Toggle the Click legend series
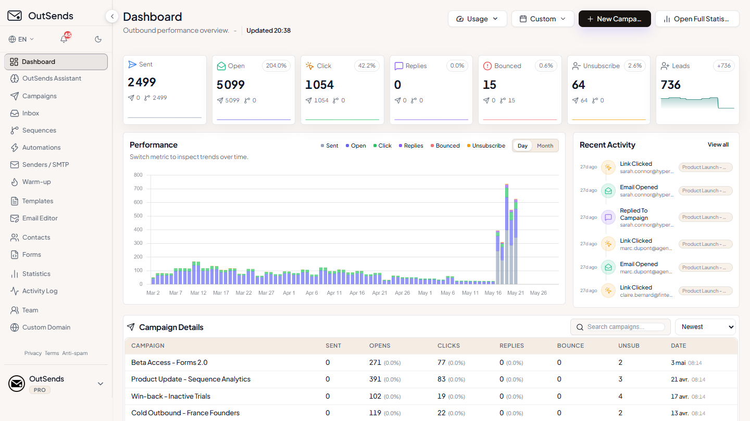Image resolution: width=750 pixels, height=421 pixels. [382, 146]
